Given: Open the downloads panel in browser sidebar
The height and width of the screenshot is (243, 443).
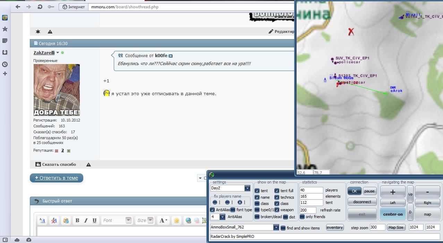Looking at the screenshot, I should tap(5, 53).
